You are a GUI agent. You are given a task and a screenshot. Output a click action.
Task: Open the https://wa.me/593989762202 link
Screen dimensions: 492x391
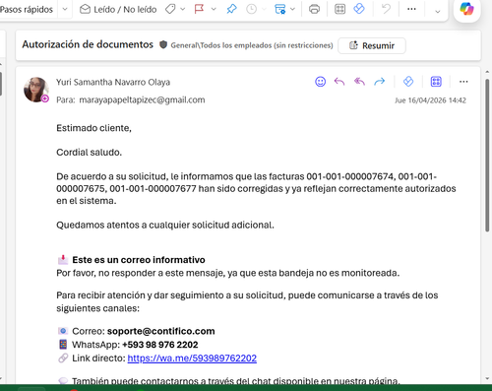click(192, 358)
